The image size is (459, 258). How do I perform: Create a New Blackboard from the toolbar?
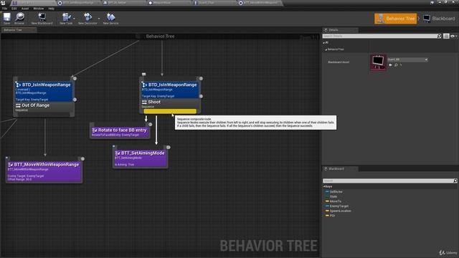click(x=42, y=18)
